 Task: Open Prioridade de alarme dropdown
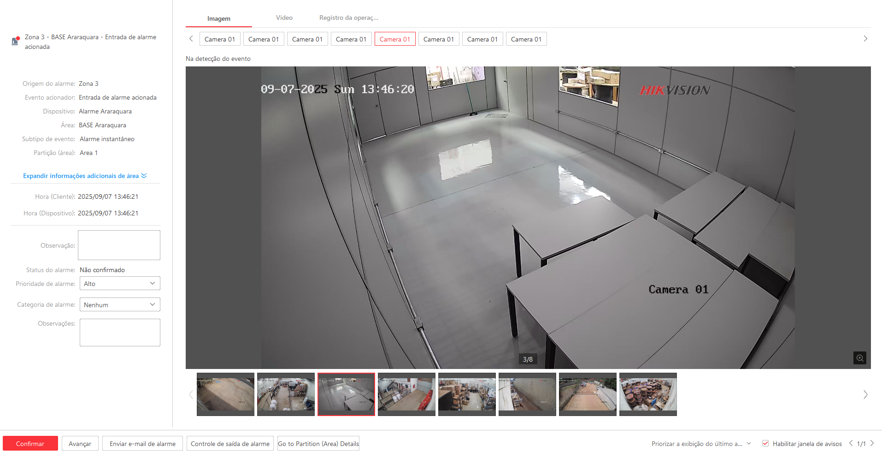coord(120,283)
